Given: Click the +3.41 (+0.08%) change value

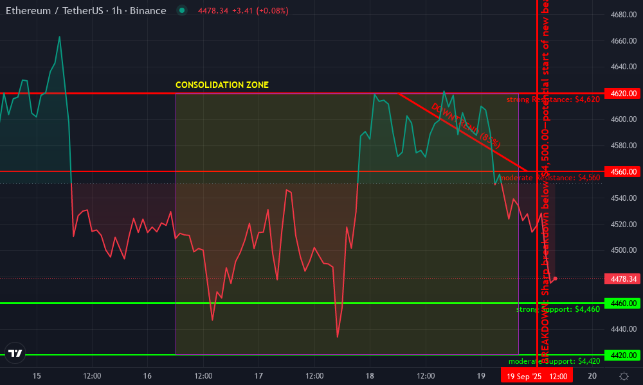Looking at the screenshot, I should pyautogui.click(x=260, y=11).
